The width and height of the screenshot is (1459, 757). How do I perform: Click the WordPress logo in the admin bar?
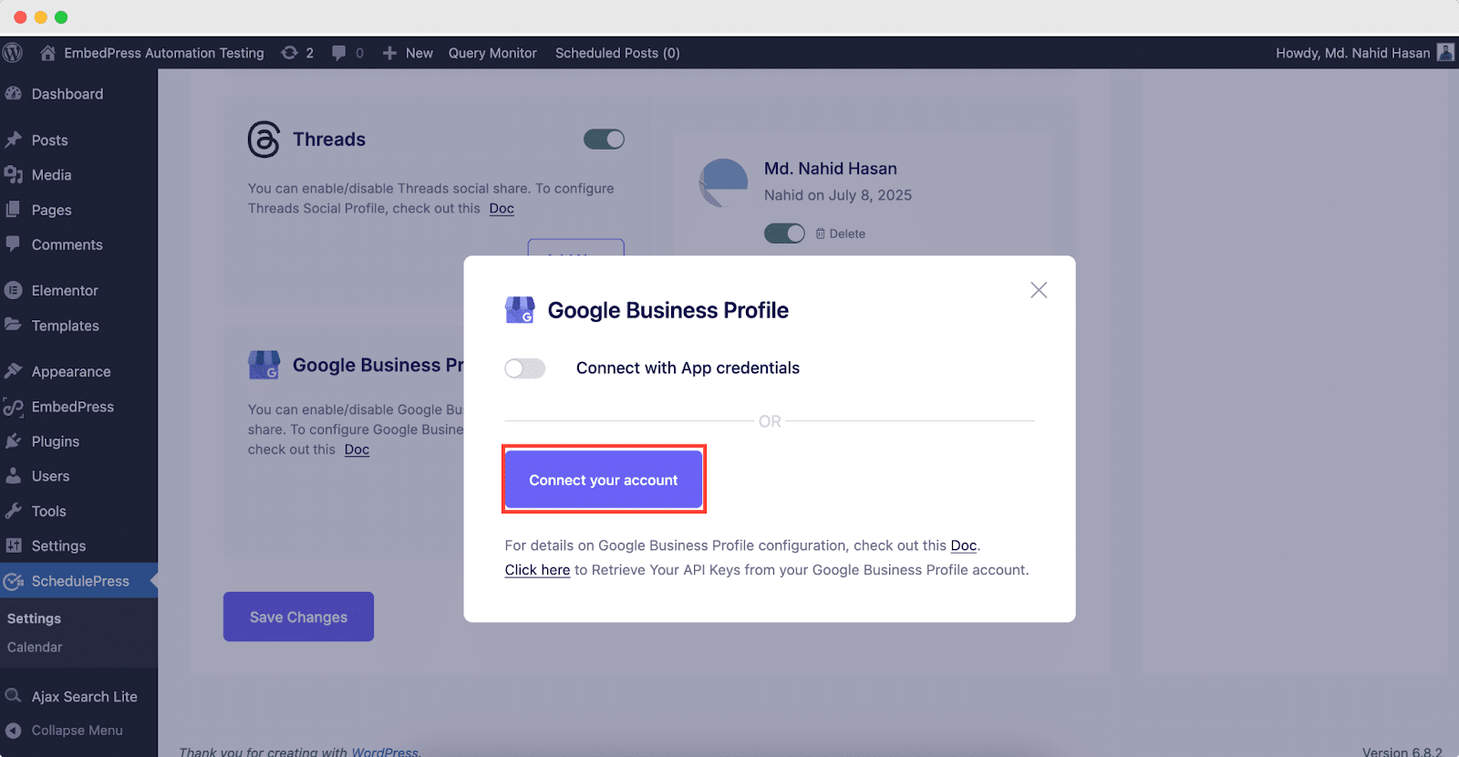point(13,53)
